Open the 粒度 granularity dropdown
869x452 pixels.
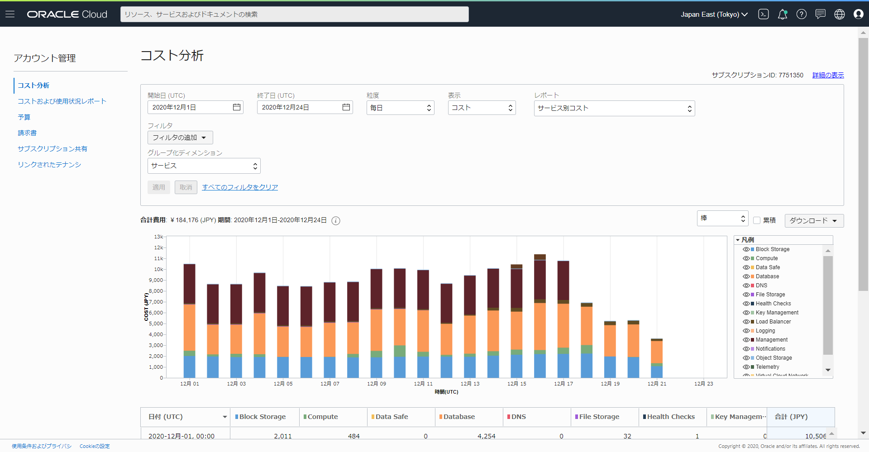400,108
